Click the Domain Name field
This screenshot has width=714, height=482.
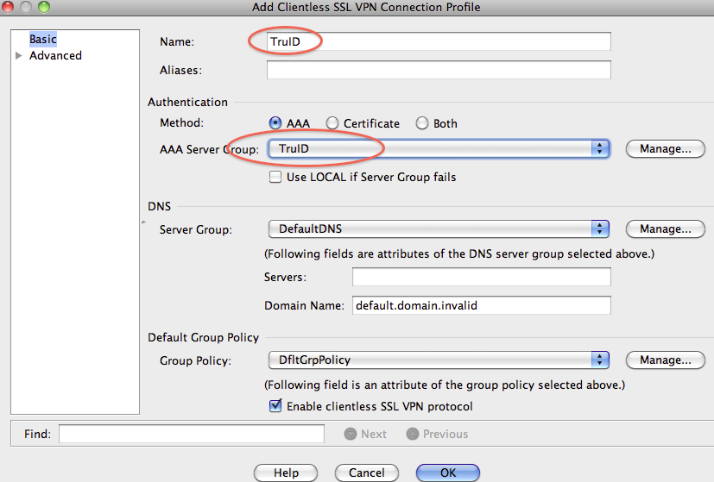click(x=481, y=305)
